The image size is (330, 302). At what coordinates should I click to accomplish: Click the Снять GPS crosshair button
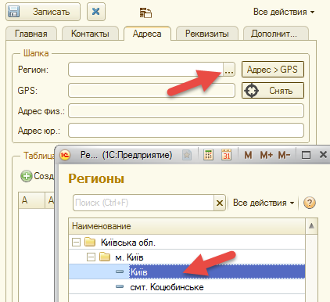click(x=273, y=91)
